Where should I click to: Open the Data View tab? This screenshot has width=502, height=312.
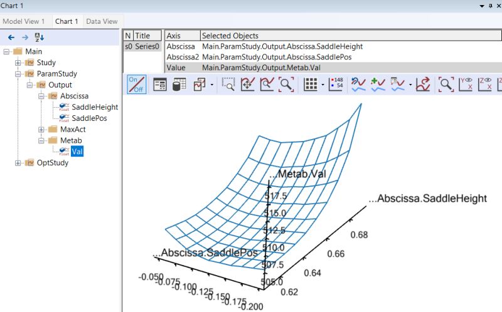pos(102,21)
